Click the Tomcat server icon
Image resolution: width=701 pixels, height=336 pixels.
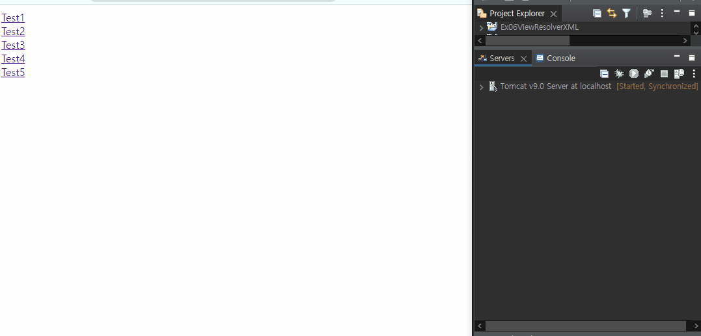[x=493, y=86]
